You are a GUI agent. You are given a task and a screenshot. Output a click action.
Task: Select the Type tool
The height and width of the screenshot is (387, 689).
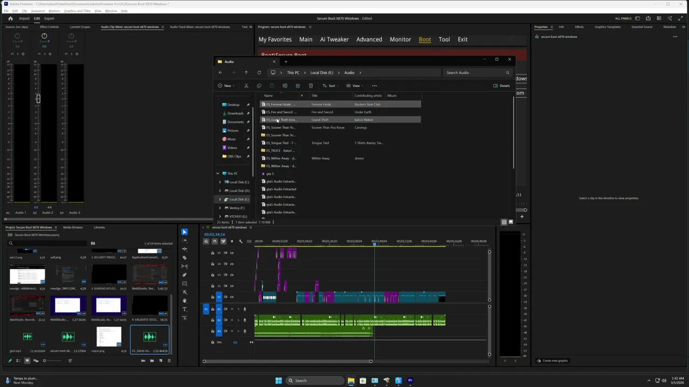(184, 309)
